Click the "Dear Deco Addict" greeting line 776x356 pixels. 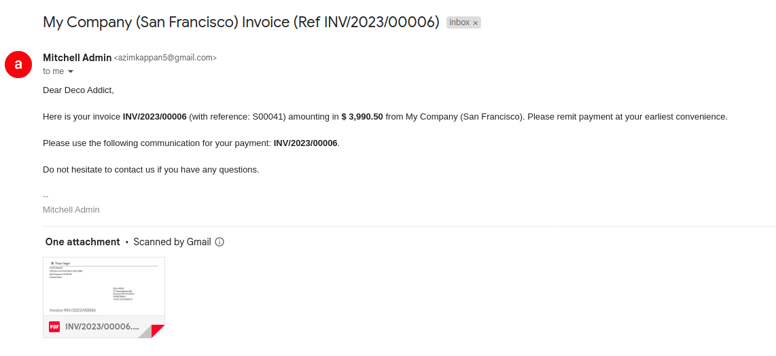pos(78,90)
